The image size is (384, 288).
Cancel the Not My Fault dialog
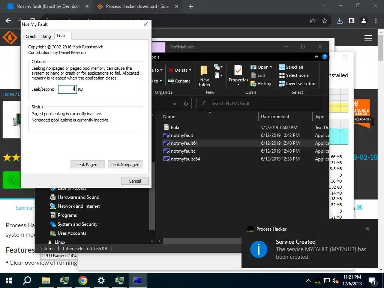coord(135,181)
